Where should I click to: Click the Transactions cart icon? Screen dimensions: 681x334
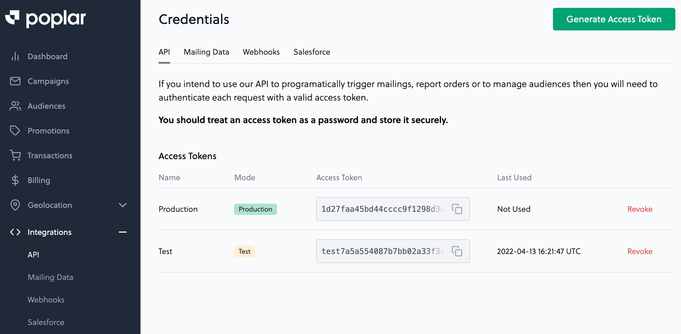point(15,155)
